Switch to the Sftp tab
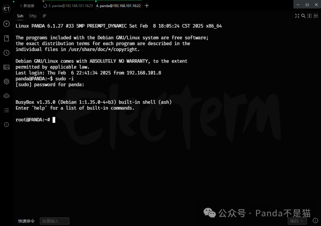321x226 pixels. coord(33,16)
